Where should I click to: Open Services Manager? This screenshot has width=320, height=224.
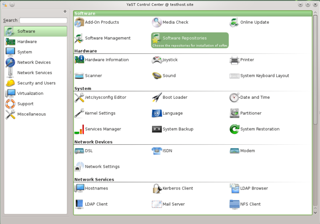pyautogui.click(x=98, y=129)
